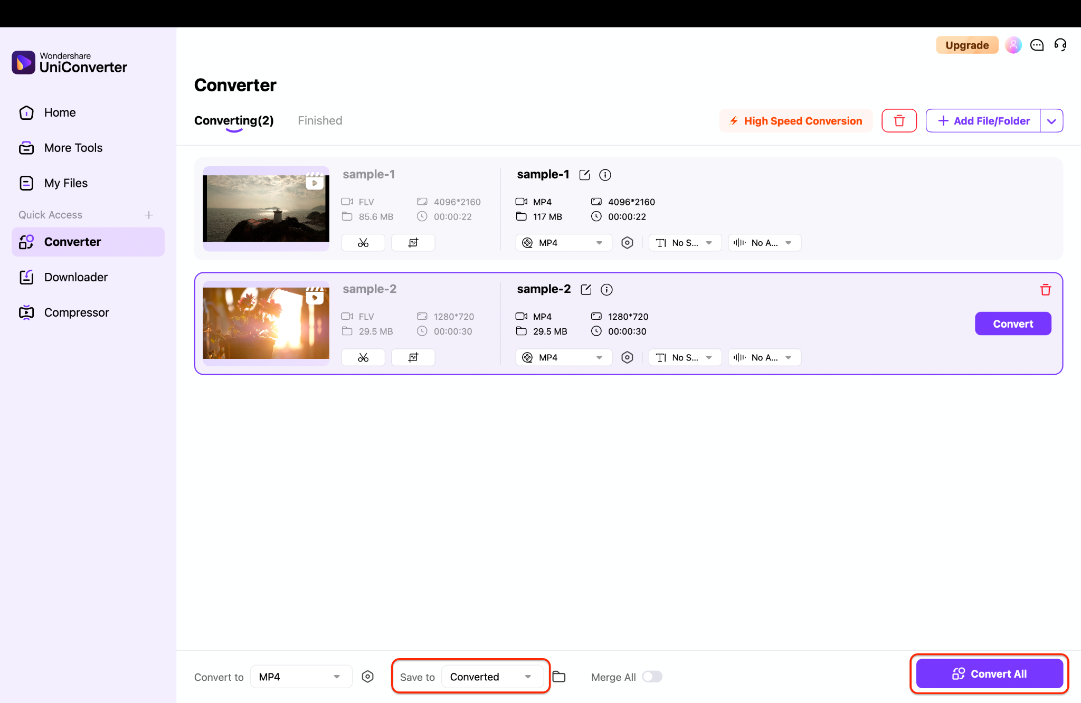The image size is (1081, 703).
Task: Click Convert on sample-2
Action: click(x=1012, y=324)
